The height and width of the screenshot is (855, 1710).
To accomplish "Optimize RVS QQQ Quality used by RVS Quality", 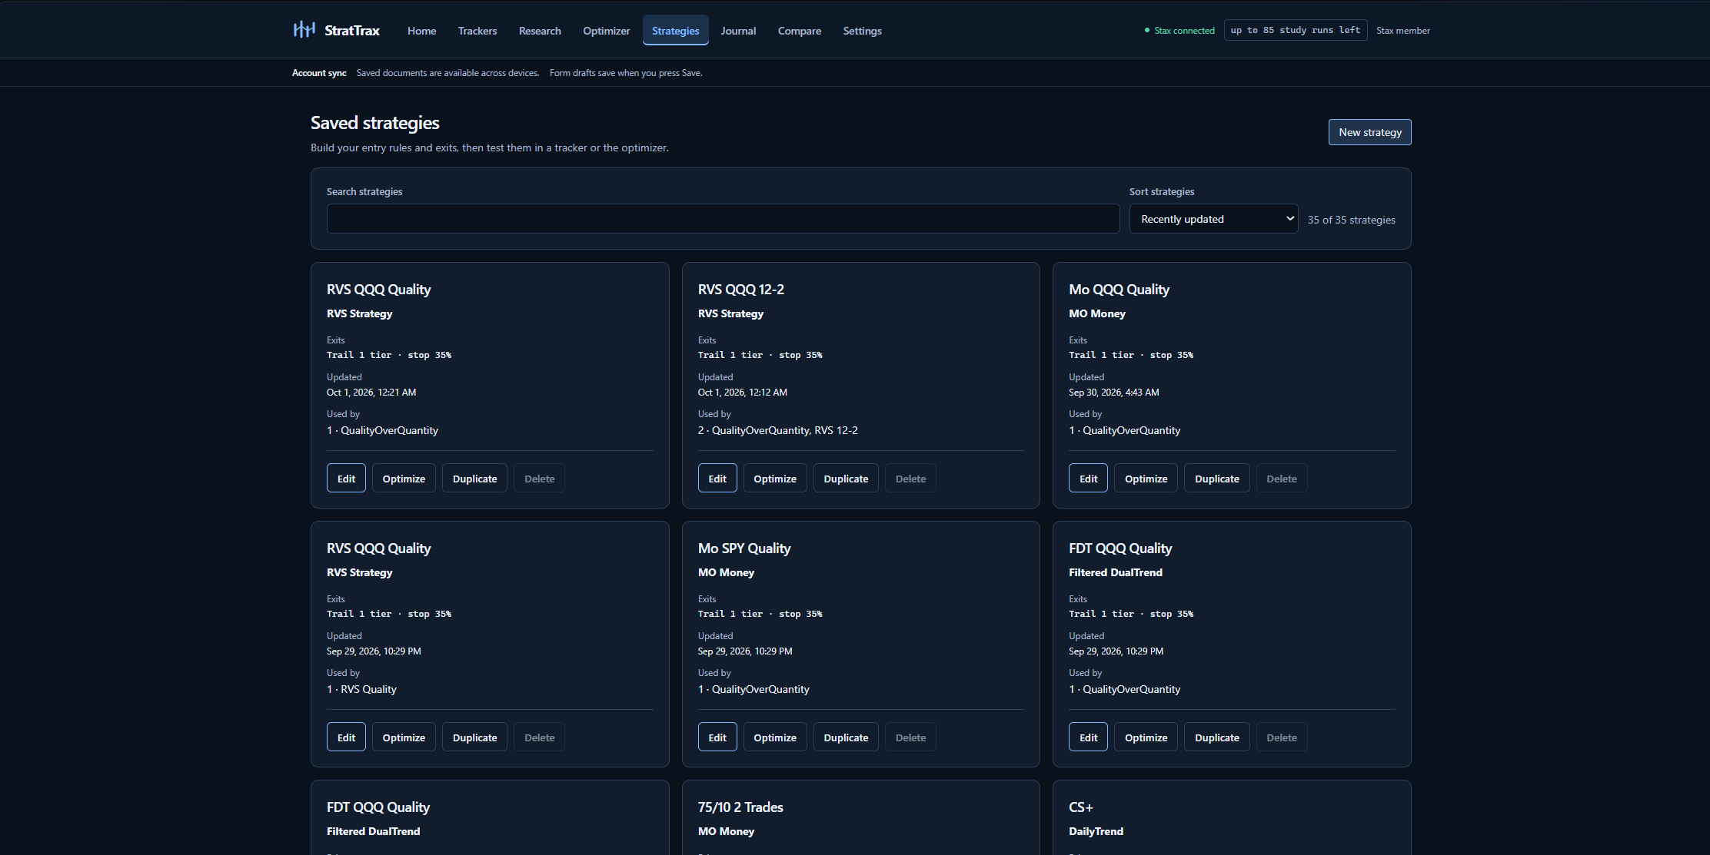I will [404, 737].
